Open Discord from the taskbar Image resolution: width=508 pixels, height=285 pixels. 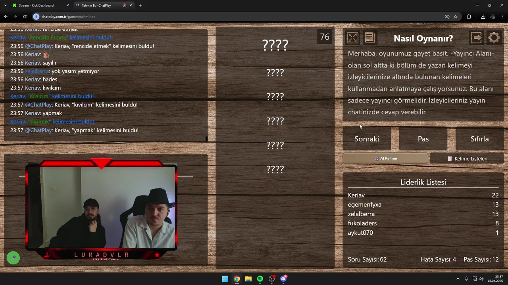click(x=283, y=279)
